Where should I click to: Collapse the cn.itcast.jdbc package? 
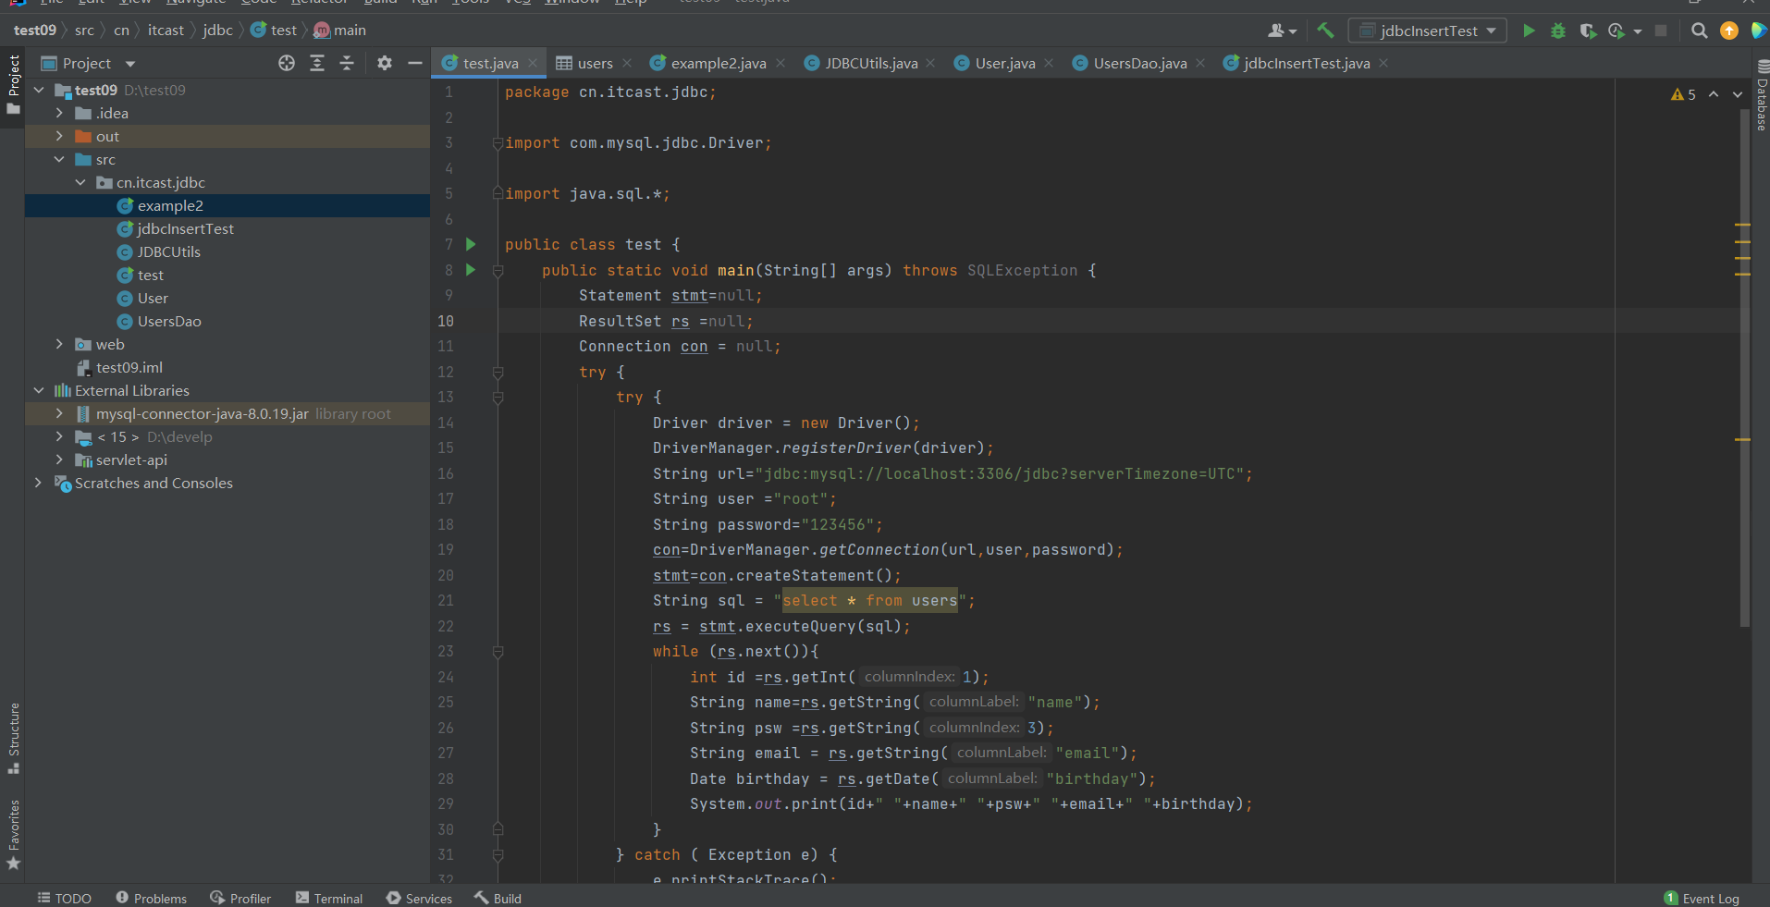[80, 182]
